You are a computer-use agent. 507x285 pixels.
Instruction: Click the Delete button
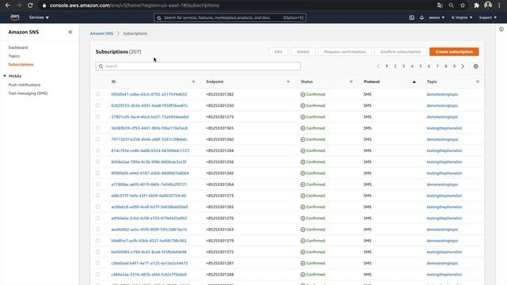303,51
